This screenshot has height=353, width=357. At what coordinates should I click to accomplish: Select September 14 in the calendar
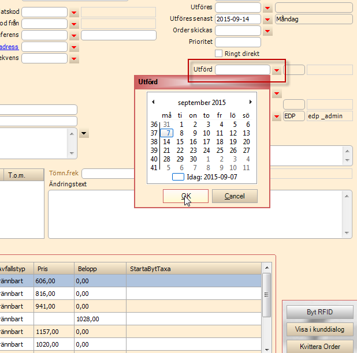click(x=167, y=141)
